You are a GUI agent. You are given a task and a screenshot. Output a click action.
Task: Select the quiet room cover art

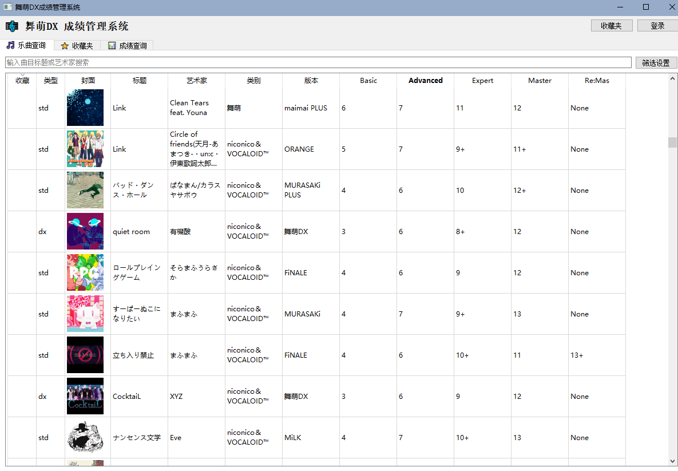(85, 231)
